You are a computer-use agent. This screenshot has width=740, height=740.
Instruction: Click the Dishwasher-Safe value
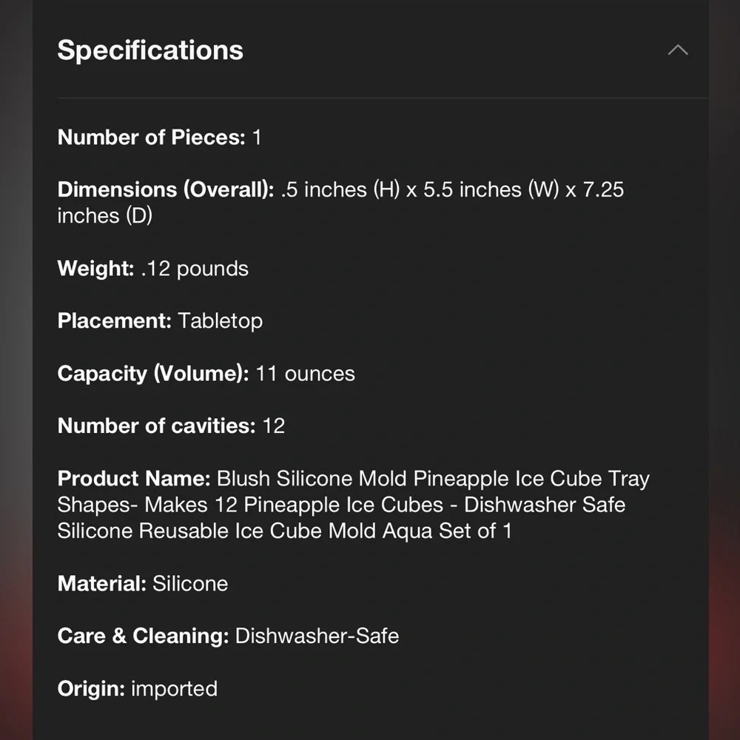click(x=317, y=636)
